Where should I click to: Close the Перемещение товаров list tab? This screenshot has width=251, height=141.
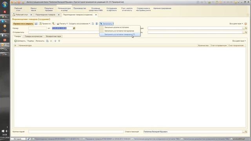pos(59,15)
